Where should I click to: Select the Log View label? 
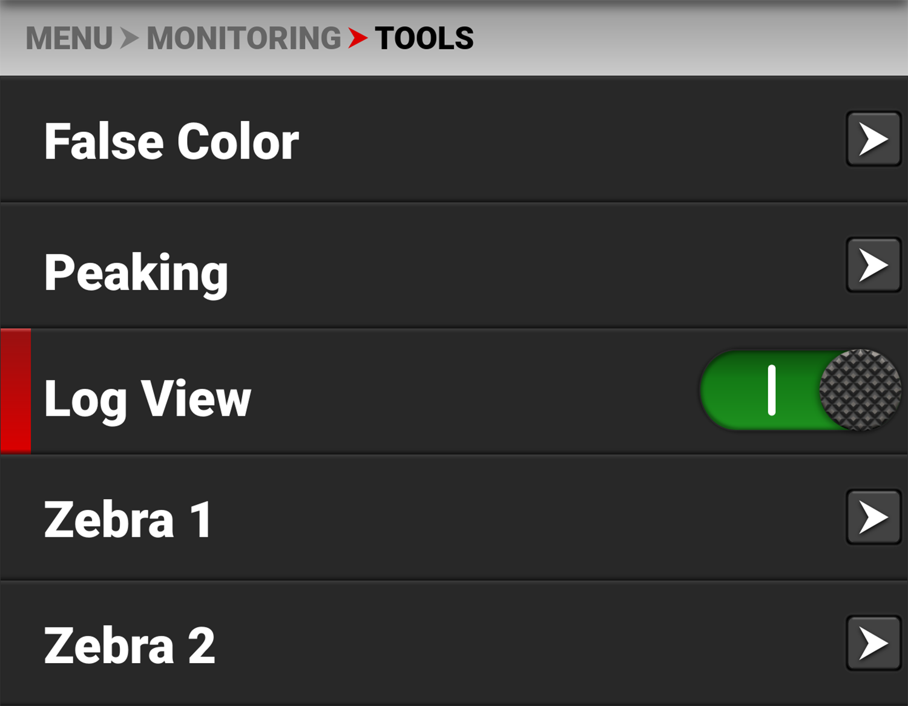(x=148, y=398)
